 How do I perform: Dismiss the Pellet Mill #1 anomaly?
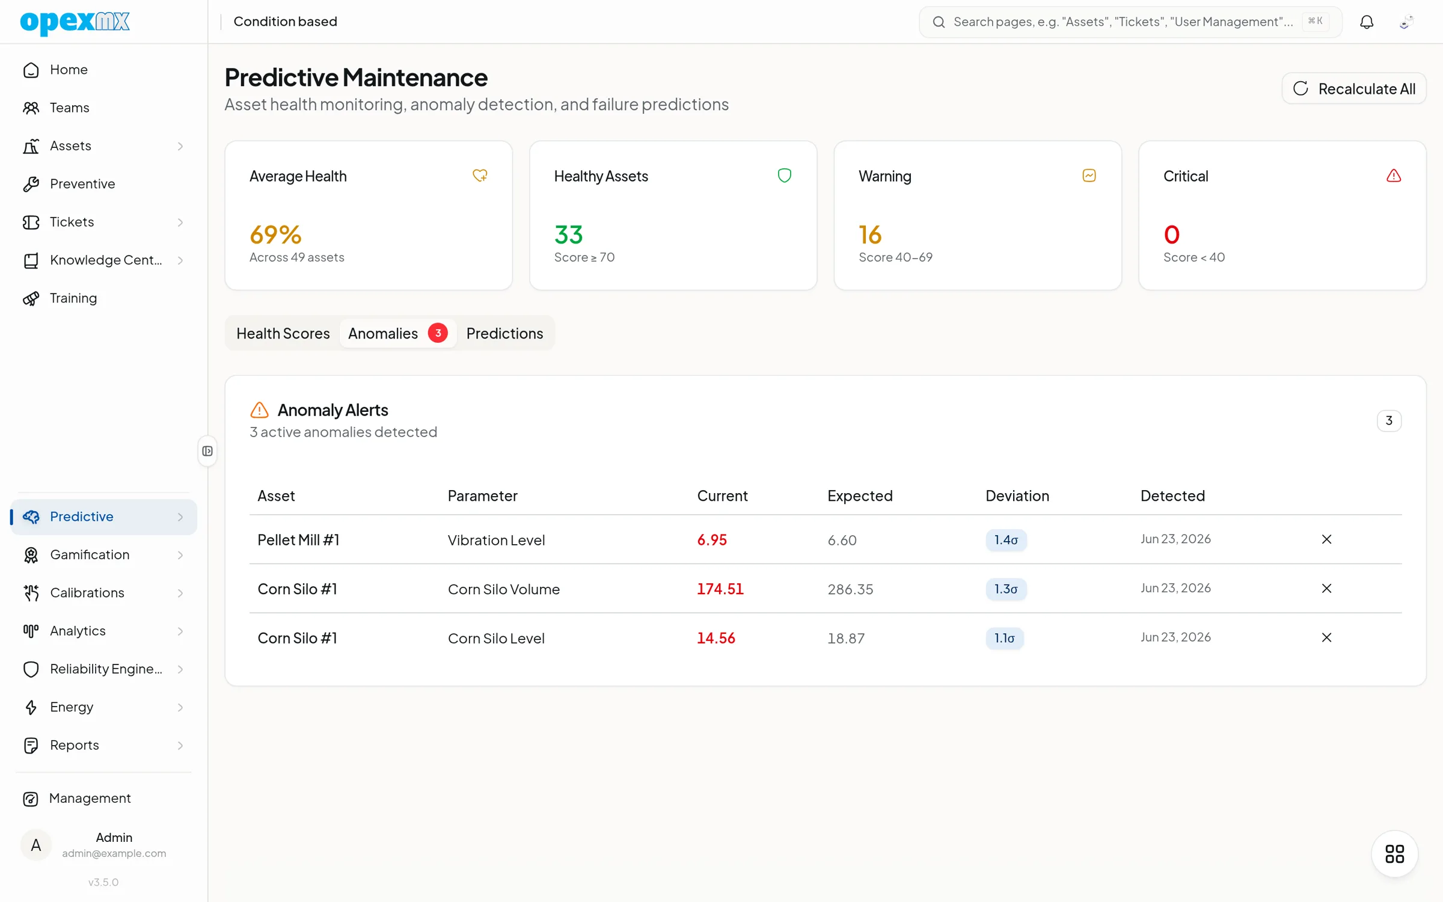tap(1326, 539)
